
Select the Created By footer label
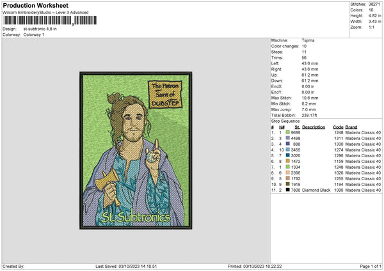click(x=13, y=267)
